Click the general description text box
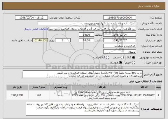This screenshot has height=119, width=168. pos(83,74)
